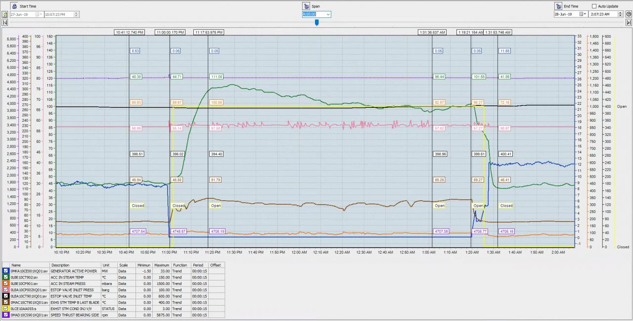Jump to trend start with left arrow

tap(4, 22)
